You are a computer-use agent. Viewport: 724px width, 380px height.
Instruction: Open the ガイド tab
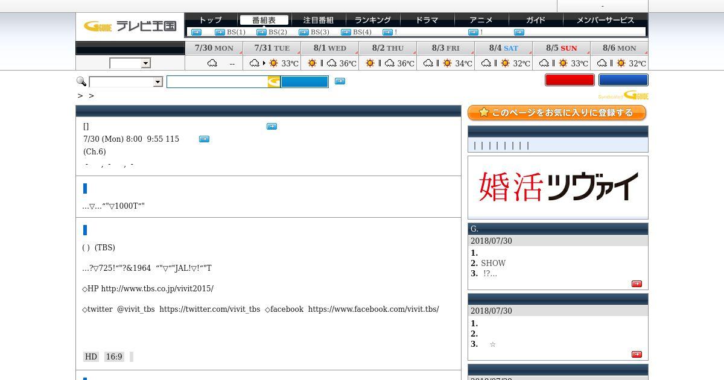click(x=536, y=20)
